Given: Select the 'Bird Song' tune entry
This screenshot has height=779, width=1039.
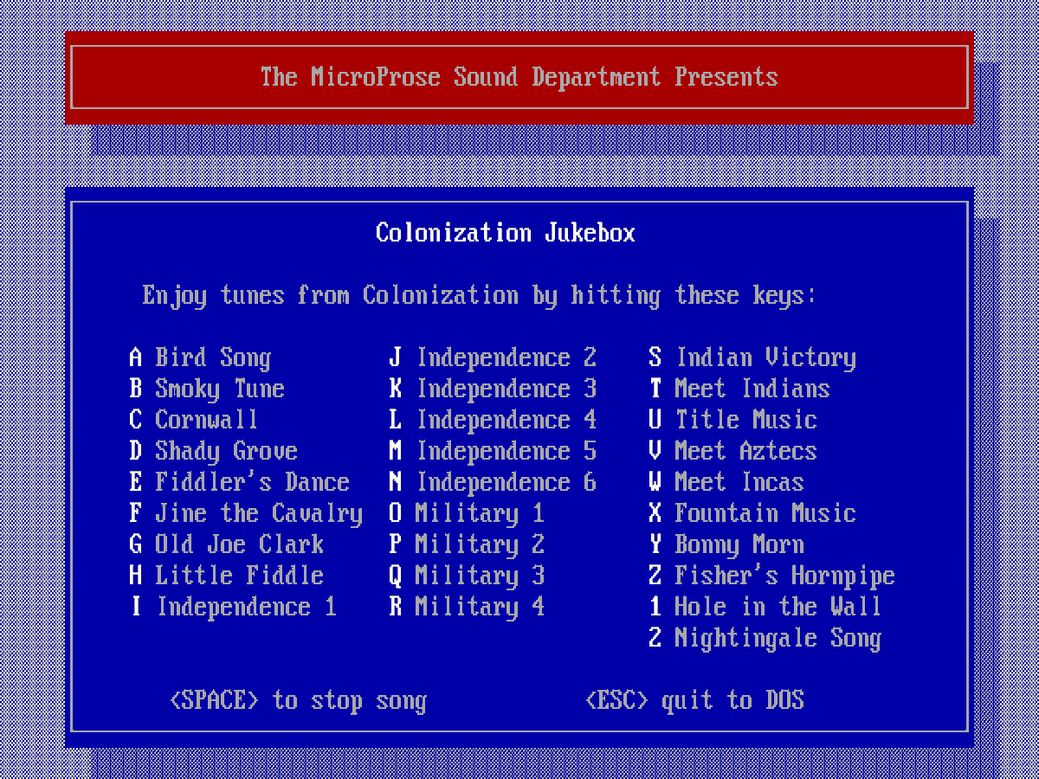Looking at the screenshot, I should (200, 357).
